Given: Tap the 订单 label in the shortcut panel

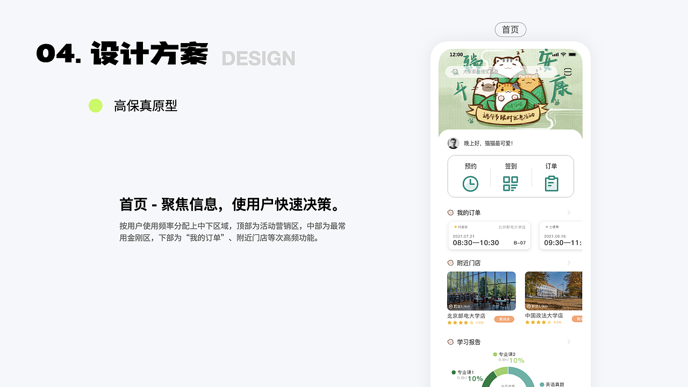Looking at the screenshot, I should [551, 167].
